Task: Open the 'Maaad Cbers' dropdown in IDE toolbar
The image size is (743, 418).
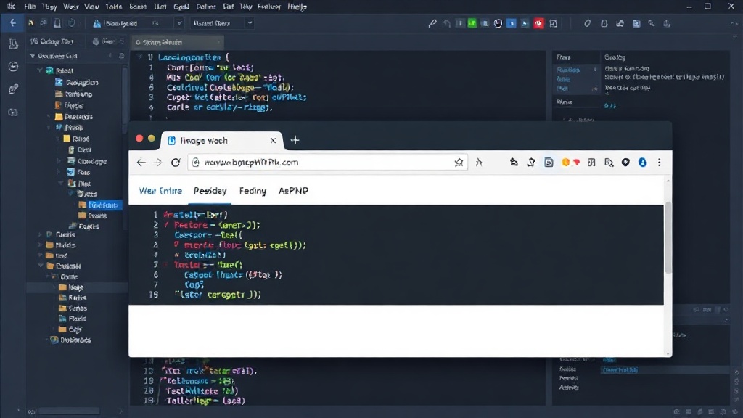Action: pyautogui.click(x=222, y=23)
